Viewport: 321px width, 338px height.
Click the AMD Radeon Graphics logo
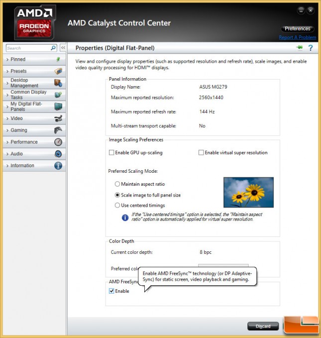[x=35, y=22]
